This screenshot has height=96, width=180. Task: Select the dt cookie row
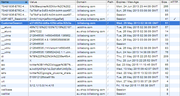tap(90, 61)
